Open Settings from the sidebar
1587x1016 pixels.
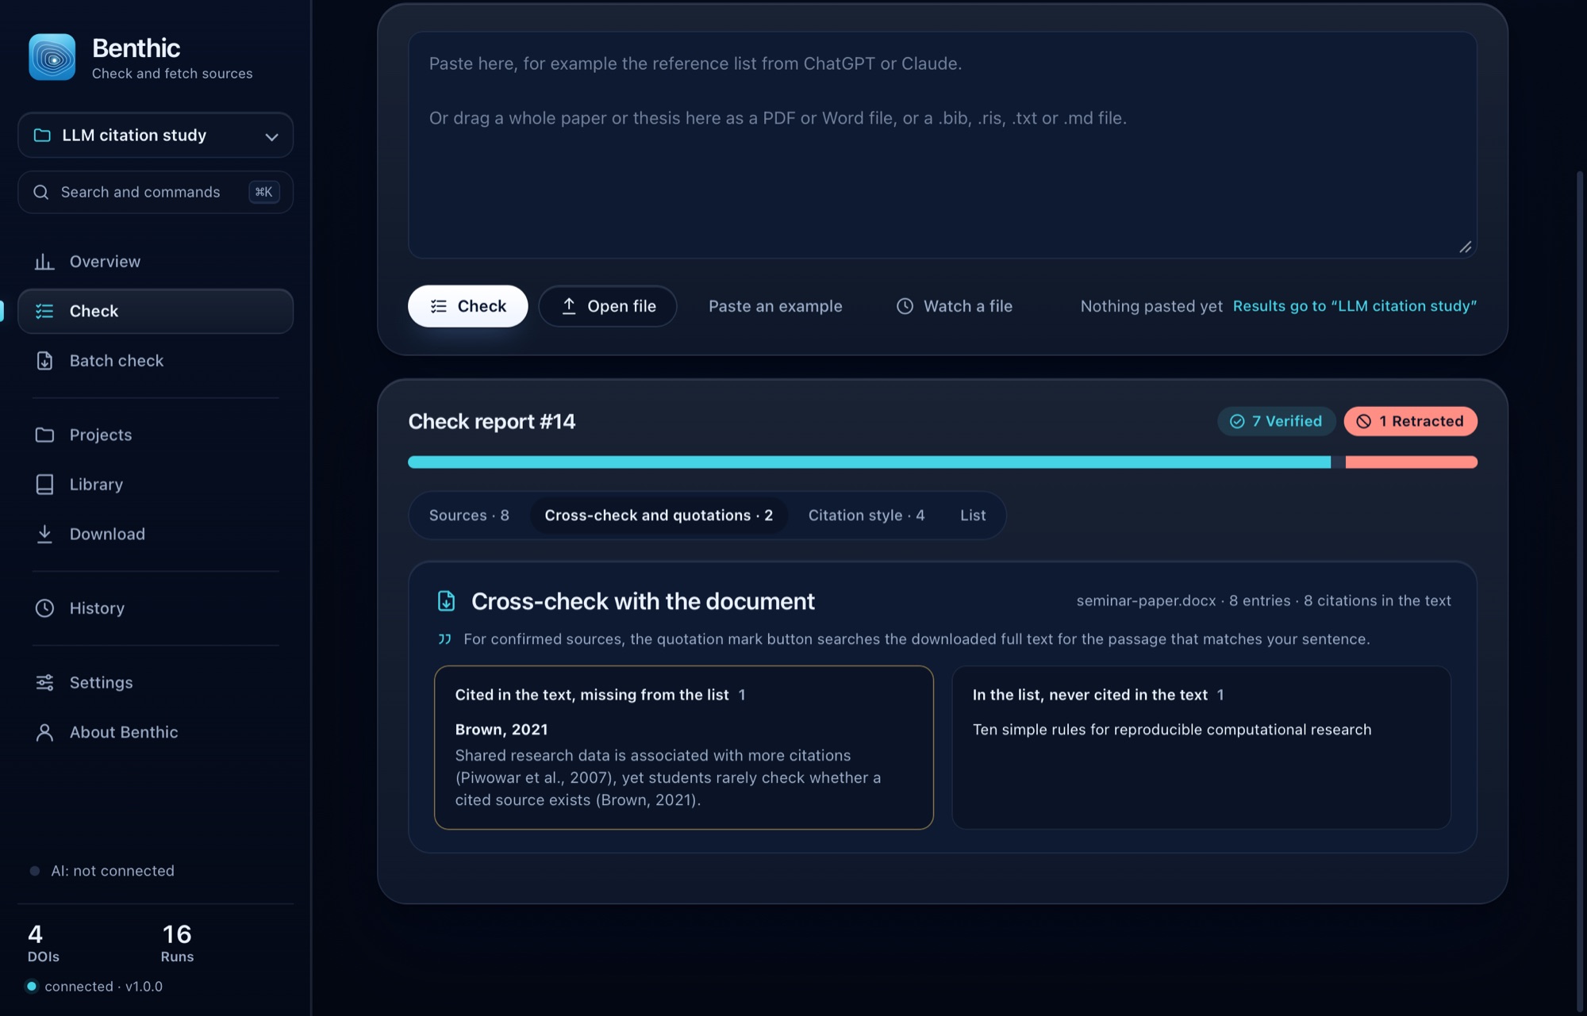(156, 682)
